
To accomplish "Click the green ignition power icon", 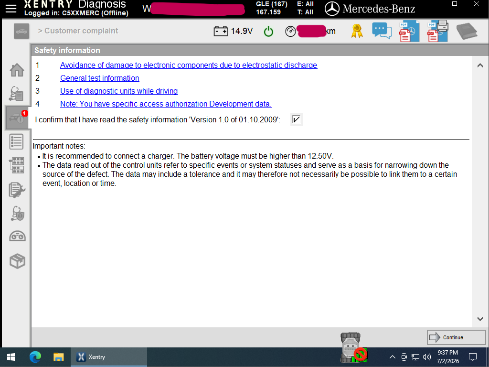I will tap(268, 32).
